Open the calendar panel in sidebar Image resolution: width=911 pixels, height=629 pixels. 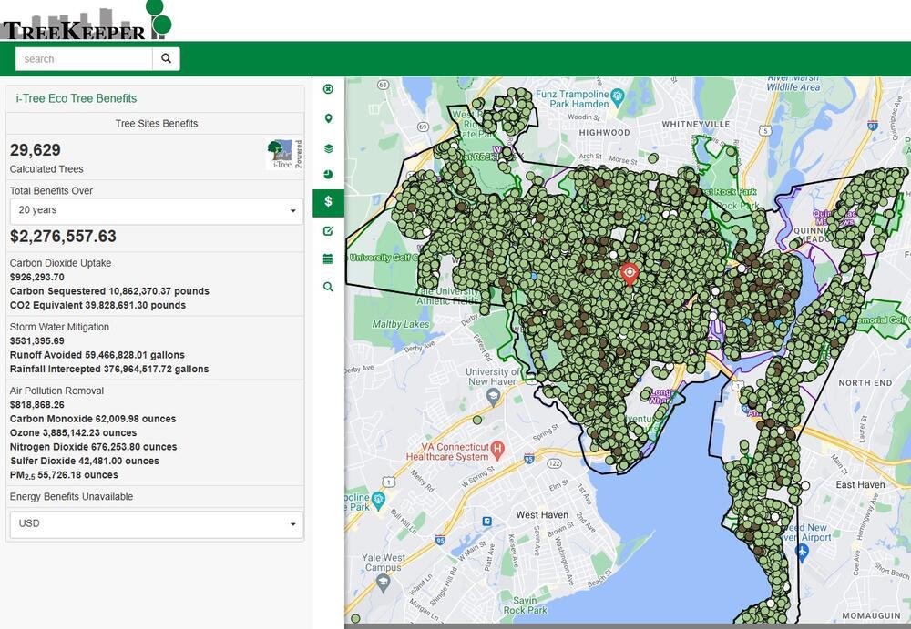coord(328,259)
